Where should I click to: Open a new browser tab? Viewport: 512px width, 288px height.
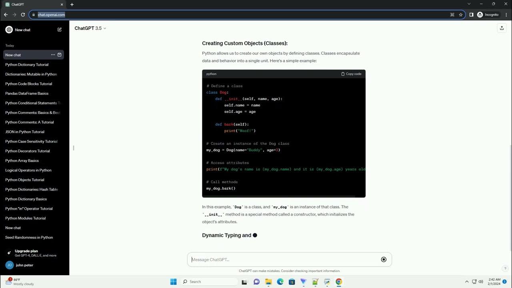(x=72, y=4)
